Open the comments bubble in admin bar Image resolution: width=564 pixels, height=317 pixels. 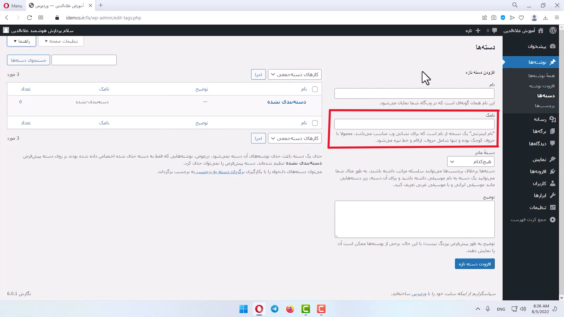pos(495,31)
